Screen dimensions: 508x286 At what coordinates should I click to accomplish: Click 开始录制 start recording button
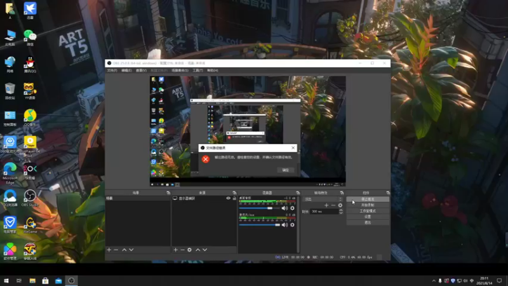368,205
